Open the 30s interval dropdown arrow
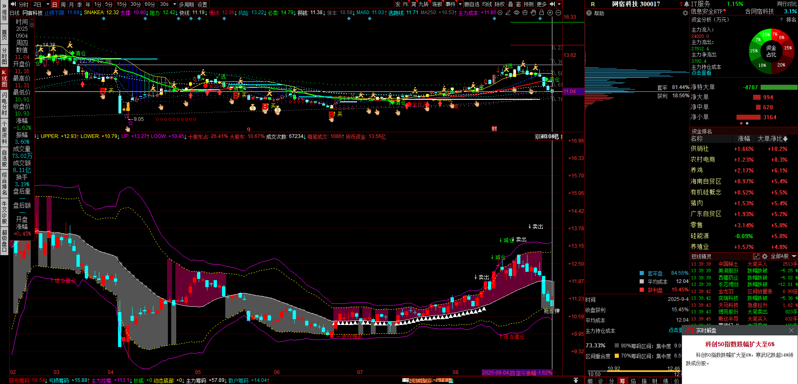Image resolution: width=798 pixels, height=384 pixels. pyautogui.click(x=175, y=4)
